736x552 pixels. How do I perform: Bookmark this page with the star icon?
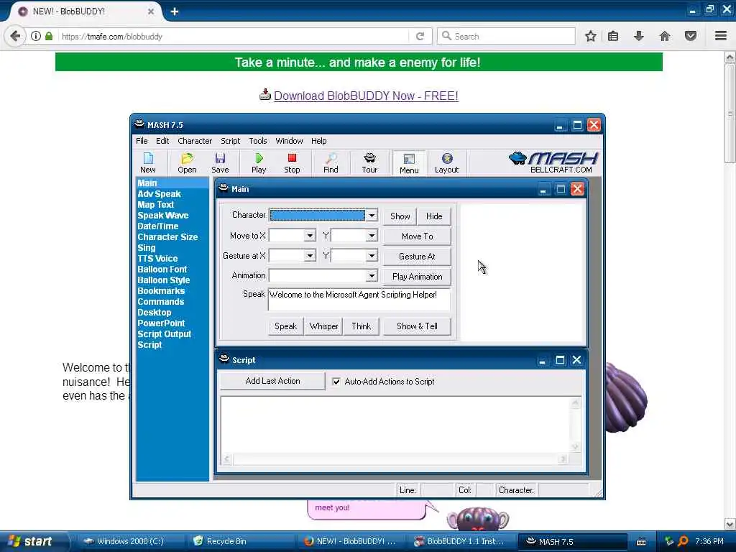[591, 36]
